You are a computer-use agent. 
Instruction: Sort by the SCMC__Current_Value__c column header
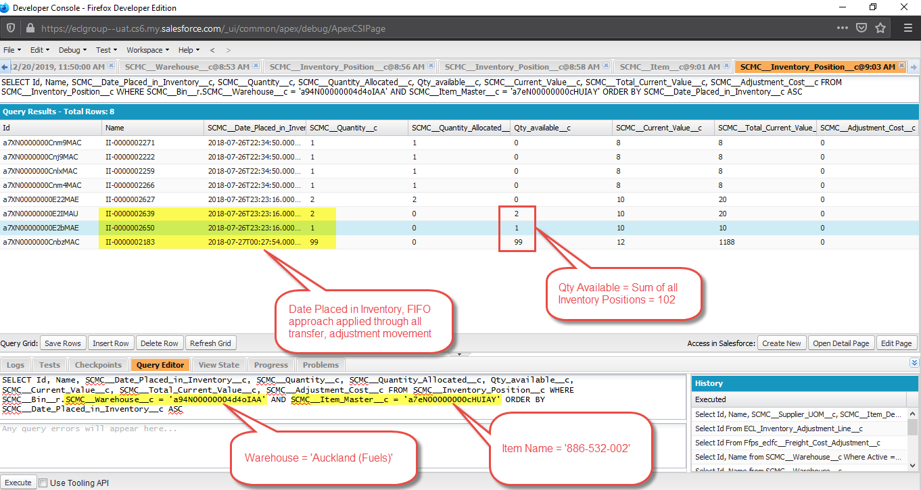click(663, 128)
